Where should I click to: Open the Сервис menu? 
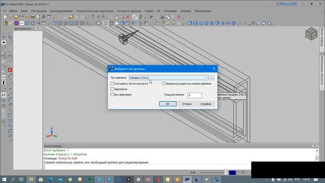[149, 11]
